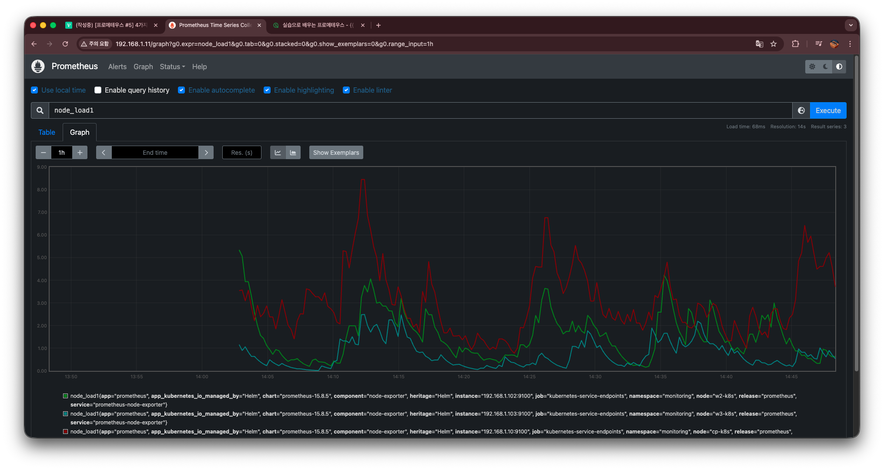Viewport: 884px width, 470px height.
Task: Choose the browser-preferred theme contrast icon
Action: pos(839,67)
